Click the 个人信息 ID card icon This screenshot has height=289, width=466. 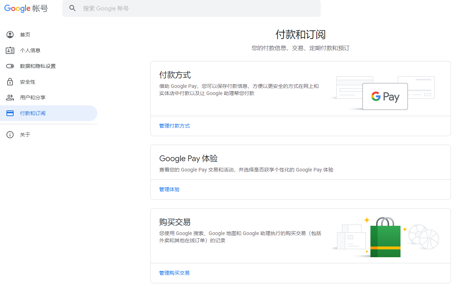click(10, 50)
